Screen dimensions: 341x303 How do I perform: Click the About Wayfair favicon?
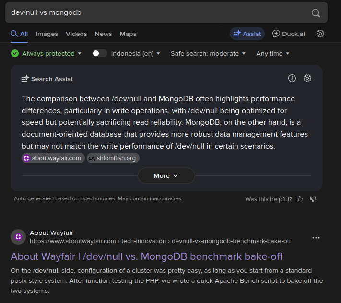pyautogui.click(x=18, y=237)
